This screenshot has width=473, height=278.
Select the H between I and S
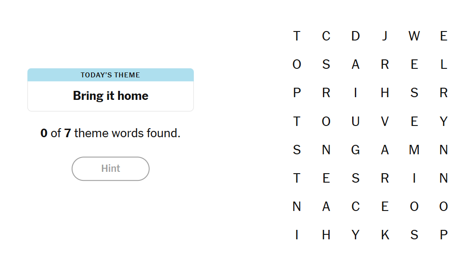pos(385,93)
